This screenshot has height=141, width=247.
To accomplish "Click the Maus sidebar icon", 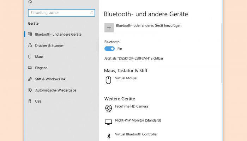I will click(x=30, y=57).
